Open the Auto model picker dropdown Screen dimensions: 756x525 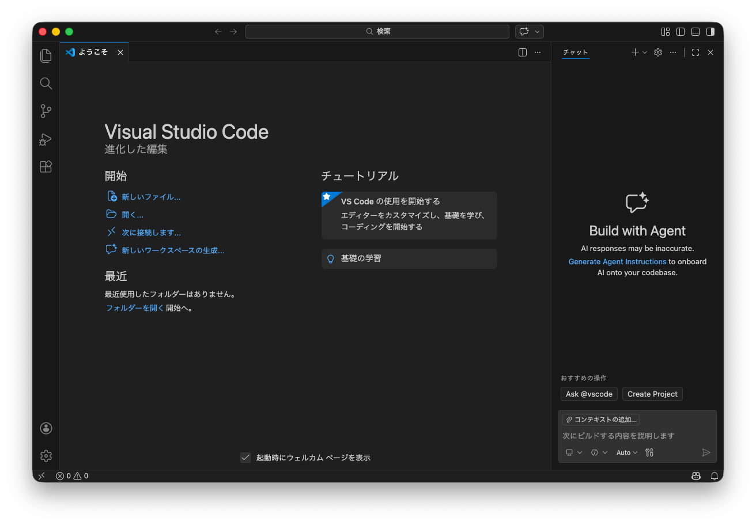[x=627, y=452]
